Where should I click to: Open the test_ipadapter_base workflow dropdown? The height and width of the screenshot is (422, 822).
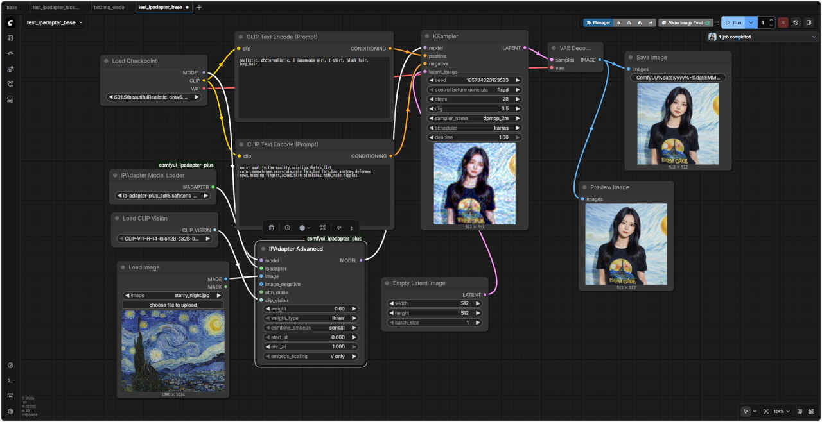[x=55, y=22]
